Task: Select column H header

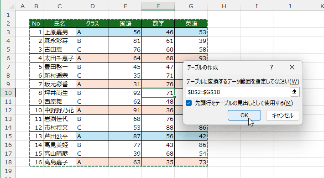Action: pos(224,6)
